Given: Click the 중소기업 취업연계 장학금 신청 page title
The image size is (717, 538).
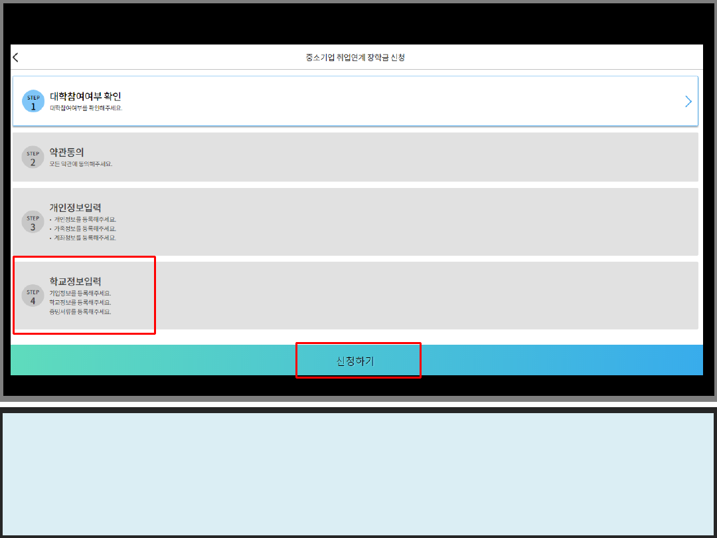Looking at the screenshot, I should pyautogui.click(x=355, y=58).
